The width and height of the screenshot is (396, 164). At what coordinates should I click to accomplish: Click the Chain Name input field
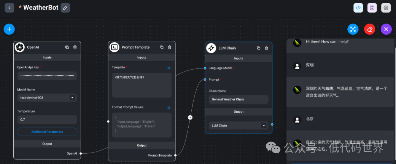click(x=239, y=99)
